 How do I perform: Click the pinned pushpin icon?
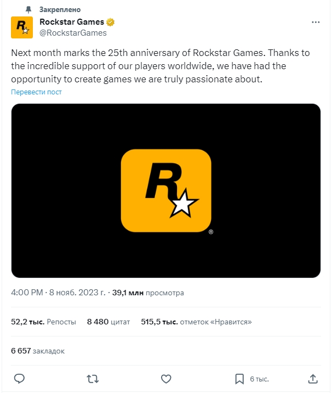(29, 9)
